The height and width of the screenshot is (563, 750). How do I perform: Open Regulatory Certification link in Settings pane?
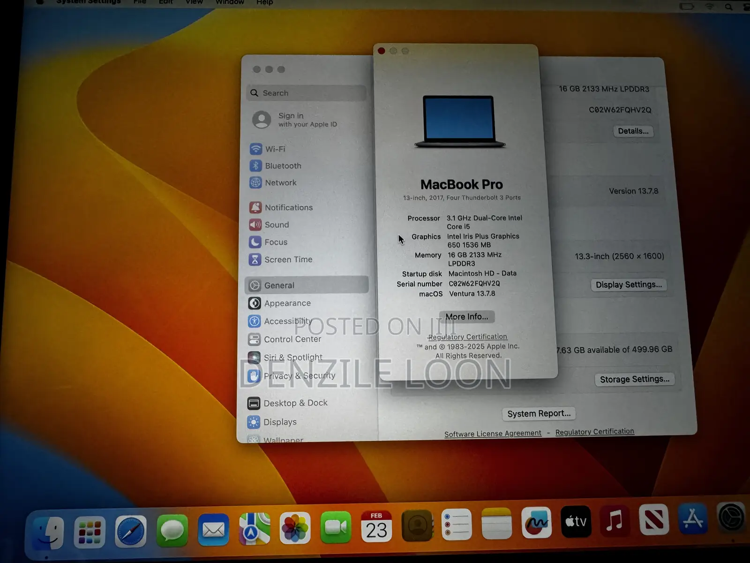click(595, 432)
